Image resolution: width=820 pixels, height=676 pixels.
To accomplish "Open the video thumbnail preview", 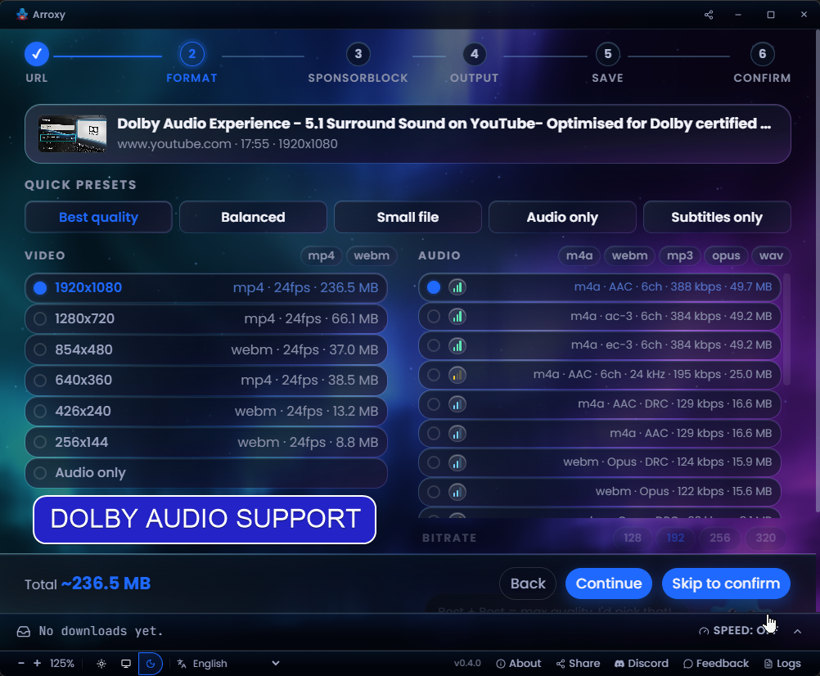I will (x=73, y=134).
